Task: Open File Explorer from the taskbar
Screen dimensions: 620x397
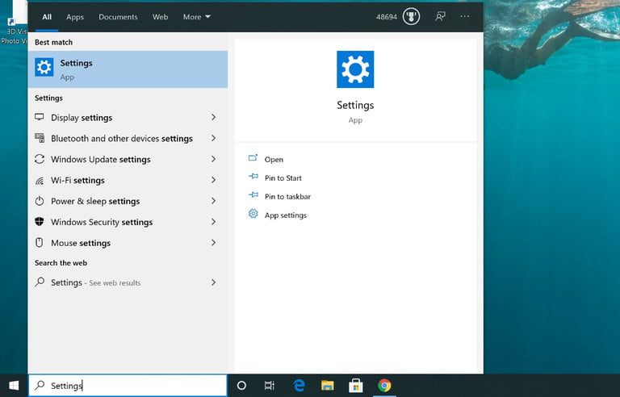Action: pyautogui.click(x=328, y=386)
